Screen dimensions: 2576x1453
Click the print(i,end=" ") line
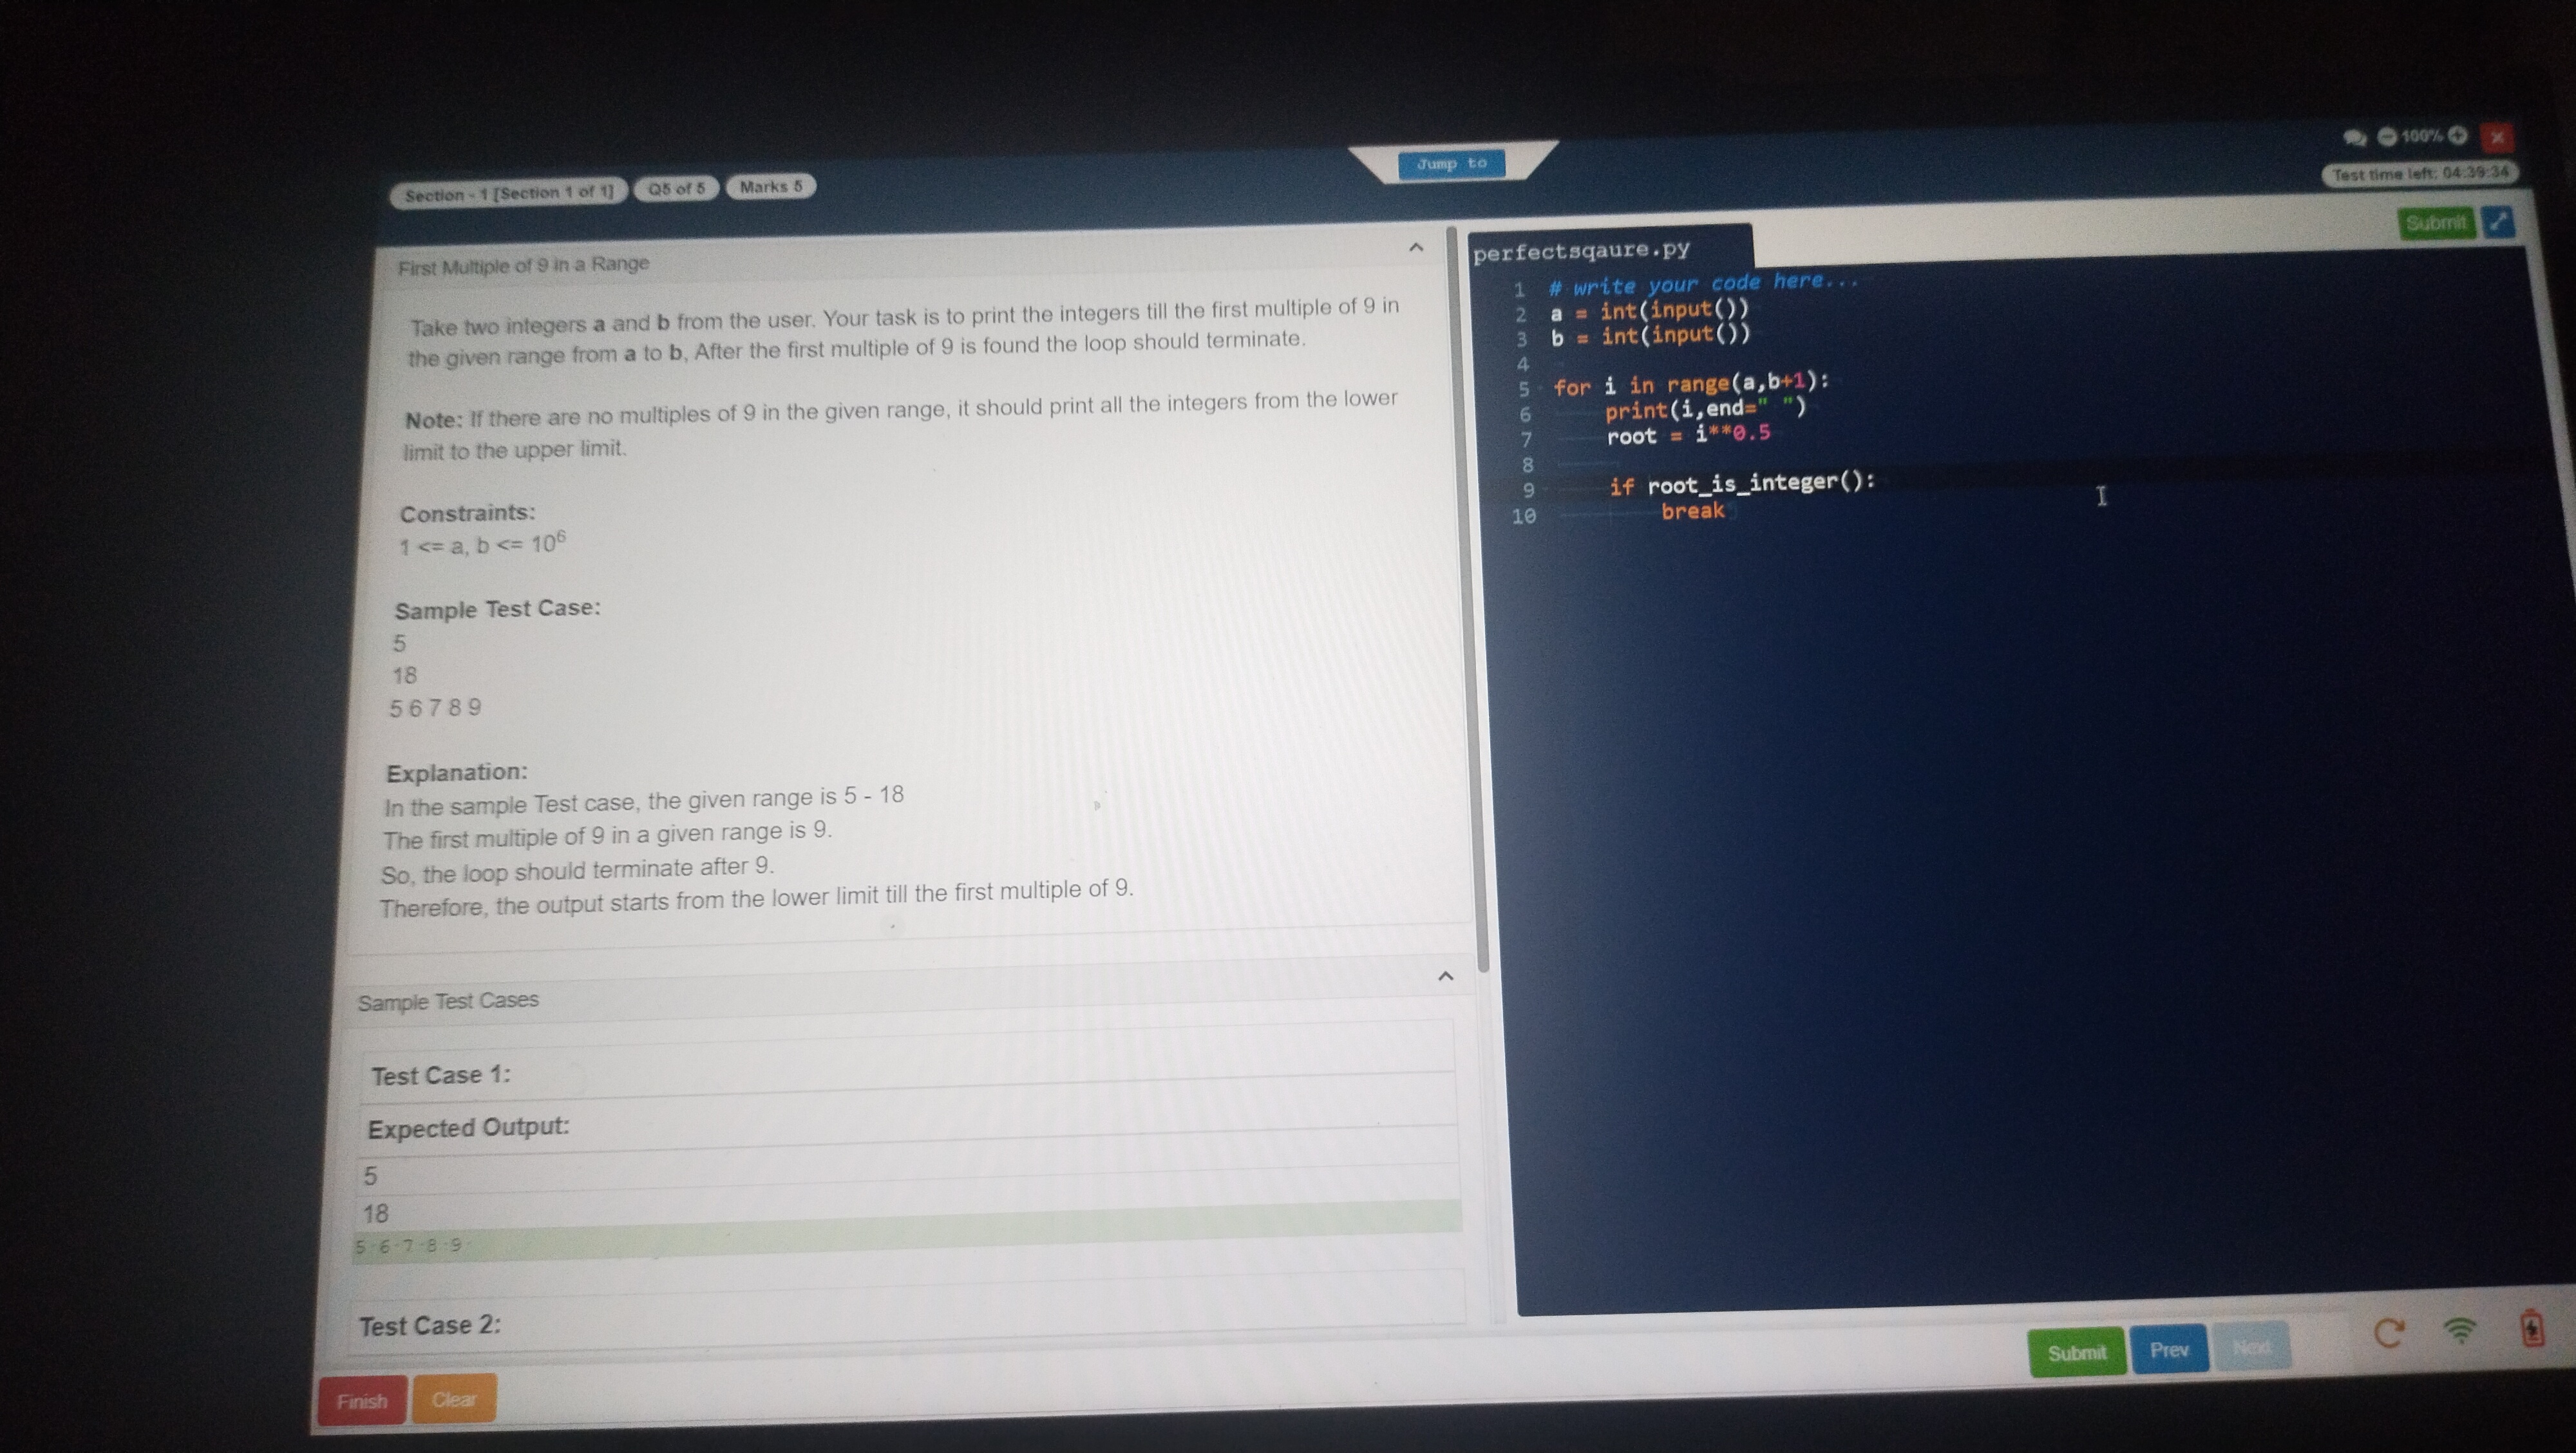pyautogui.click(x=1705, y=409)
